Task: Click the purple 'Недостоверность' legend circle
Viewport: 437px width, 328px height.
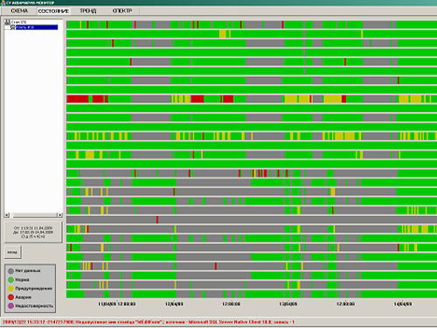Action: click(10, 306)
